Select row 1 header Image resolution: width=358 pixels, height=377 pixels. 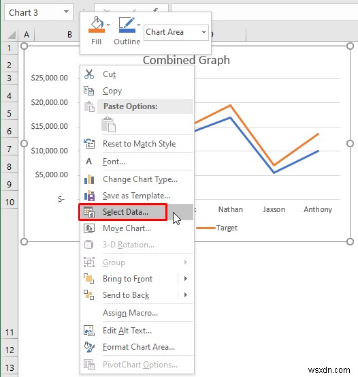click(9, 48)
